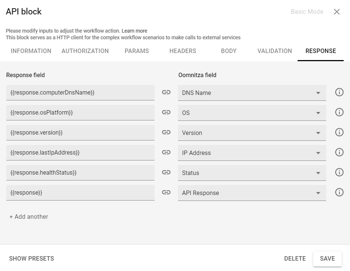Open the HEADERS tab

click(183, 51)
